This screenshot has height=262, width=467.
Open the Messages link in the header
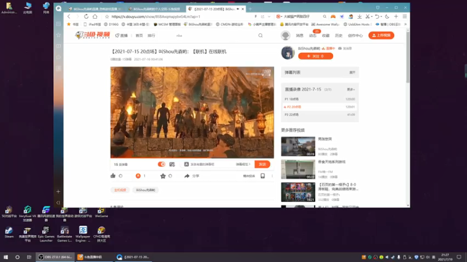point(299,36)
